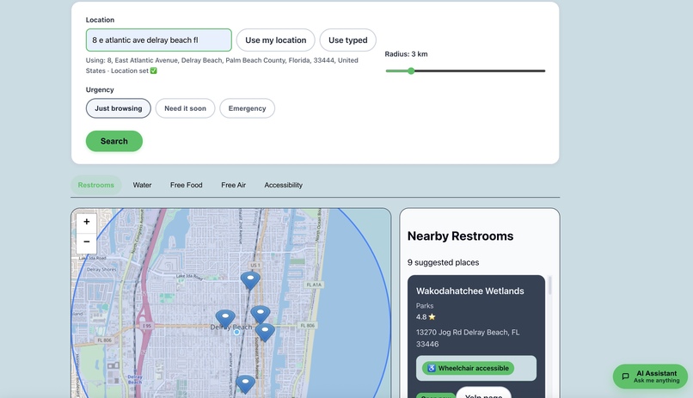Select the Emergency urgency option
The width and height of the screenshot is (693, 398).
pos(247,108)
